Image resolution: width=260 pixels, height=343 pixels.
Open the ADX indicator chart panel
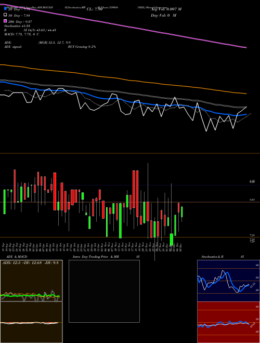point(31,281)
